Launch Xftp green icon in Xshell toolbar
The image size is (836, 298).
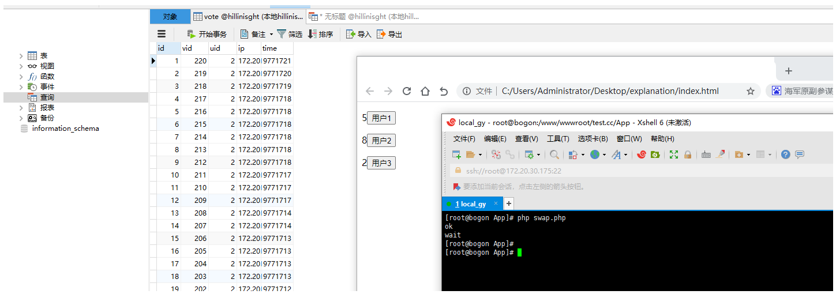[655, 154]
